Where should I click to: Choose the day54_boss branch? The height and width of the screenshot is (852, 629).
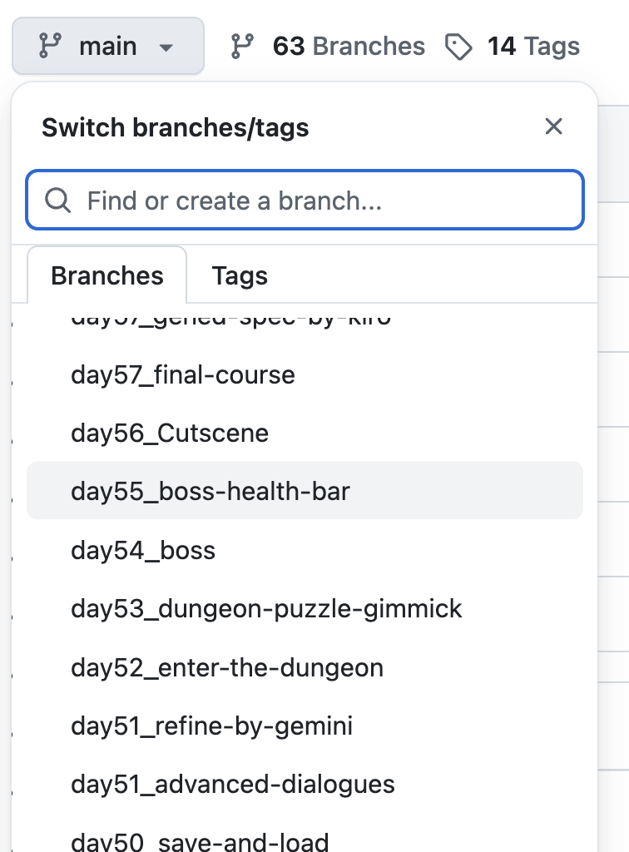tap(143, 550)
